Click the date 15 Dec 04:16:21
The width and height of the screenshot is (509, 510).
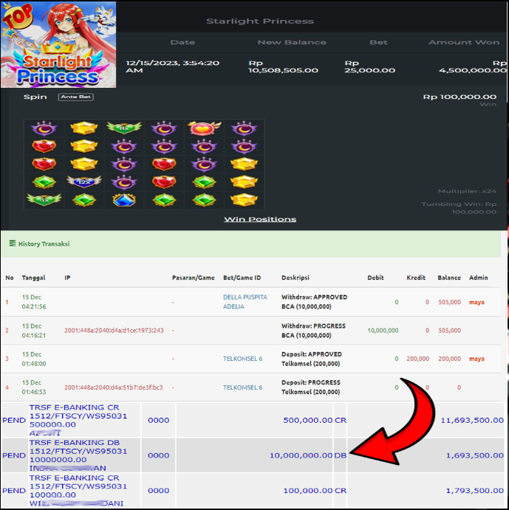pyautogui.click(x=34, y=331)
